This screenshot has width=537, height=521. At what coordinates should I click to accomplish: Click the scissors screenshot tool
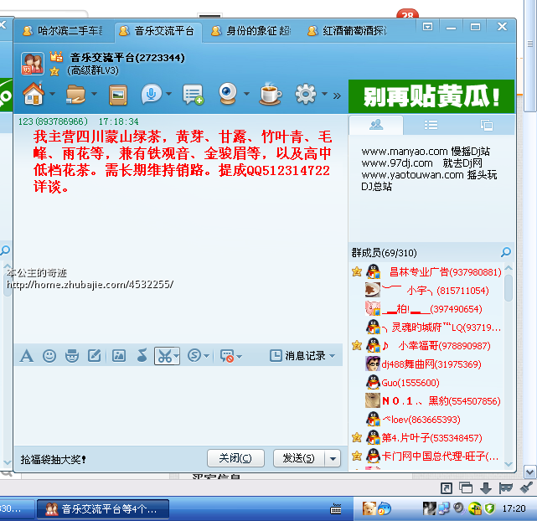point(163,356)
